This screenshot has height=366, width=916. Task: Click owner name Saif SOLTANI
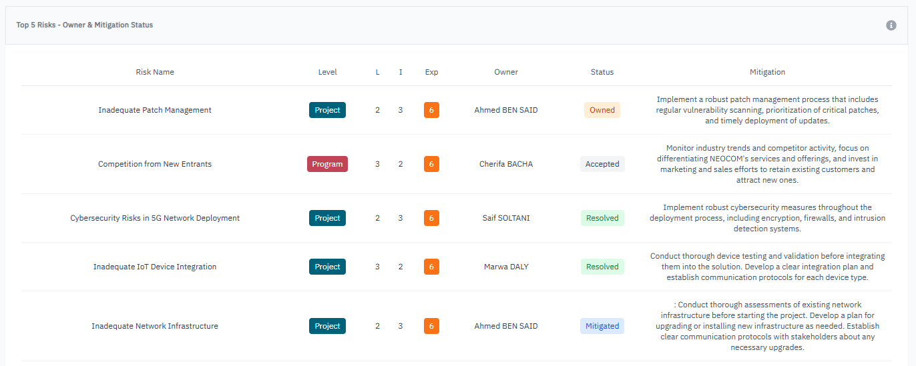pos(506,218)
